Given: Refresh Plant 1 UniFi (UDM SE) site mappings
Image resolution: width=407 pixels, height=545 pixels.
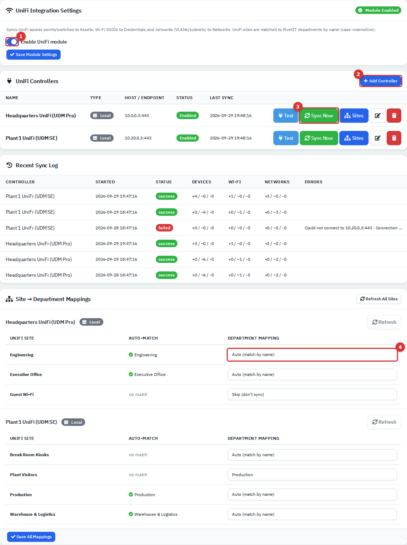Looking at the screenshot, I should 384,422.
